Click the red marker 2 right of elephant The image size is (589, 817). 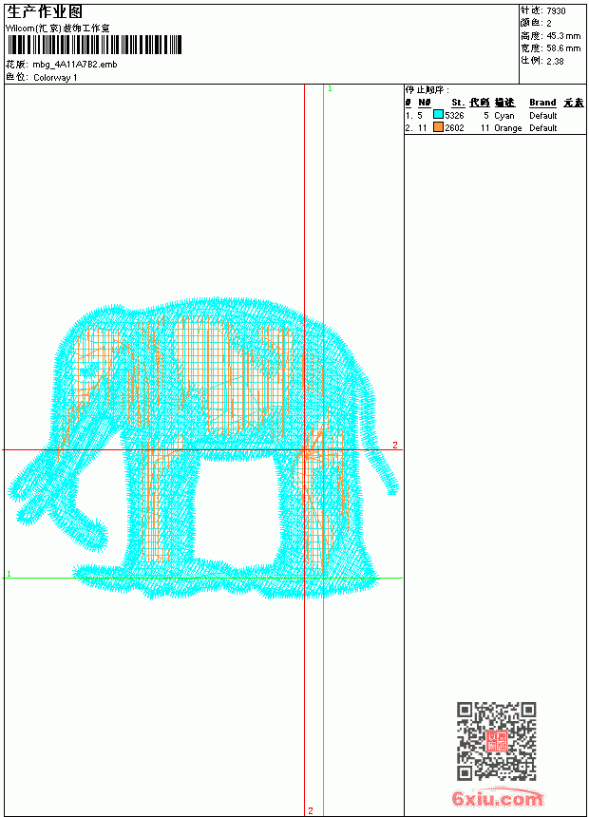click(395, 445)
